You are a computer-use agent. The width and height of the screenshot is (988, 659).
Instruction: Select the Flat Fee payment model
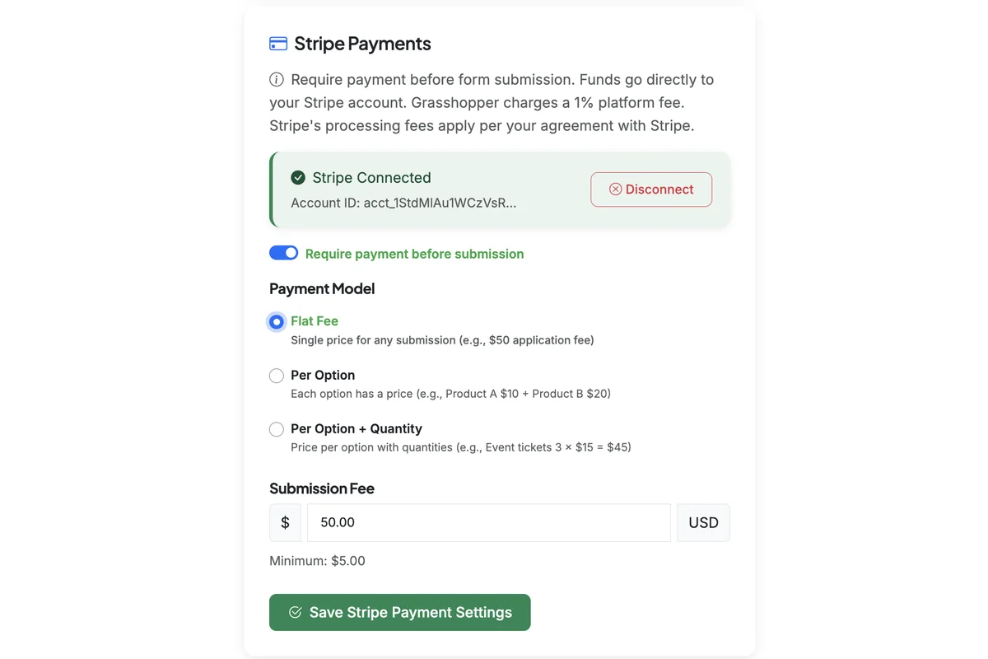277,321
